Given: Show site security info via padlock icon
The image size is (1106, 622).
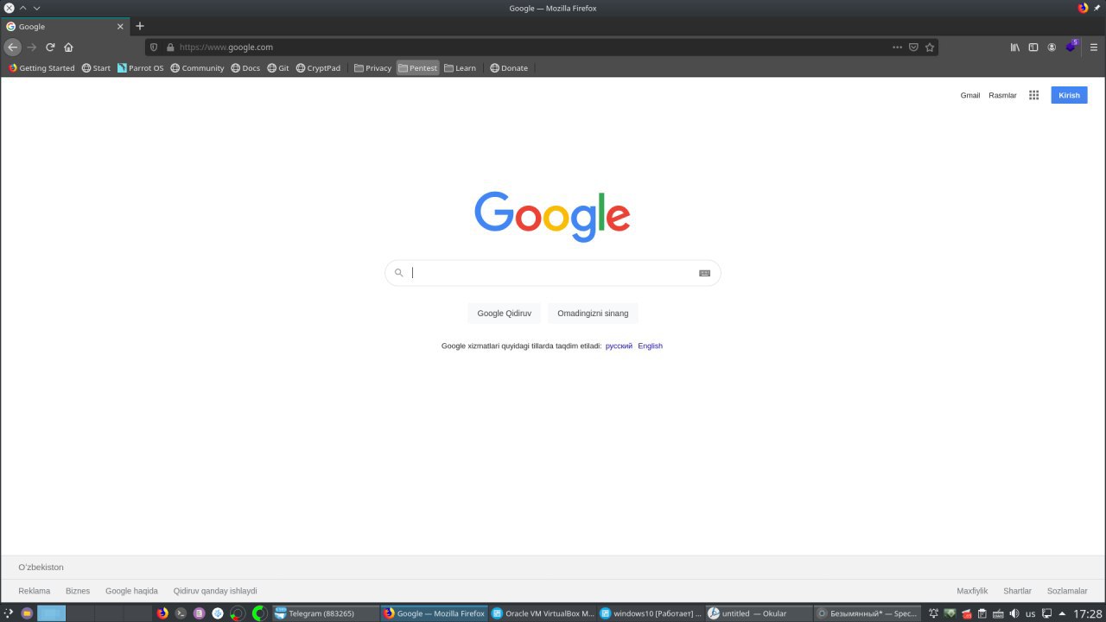Looking at the screenshot, I should click(170, 48).
